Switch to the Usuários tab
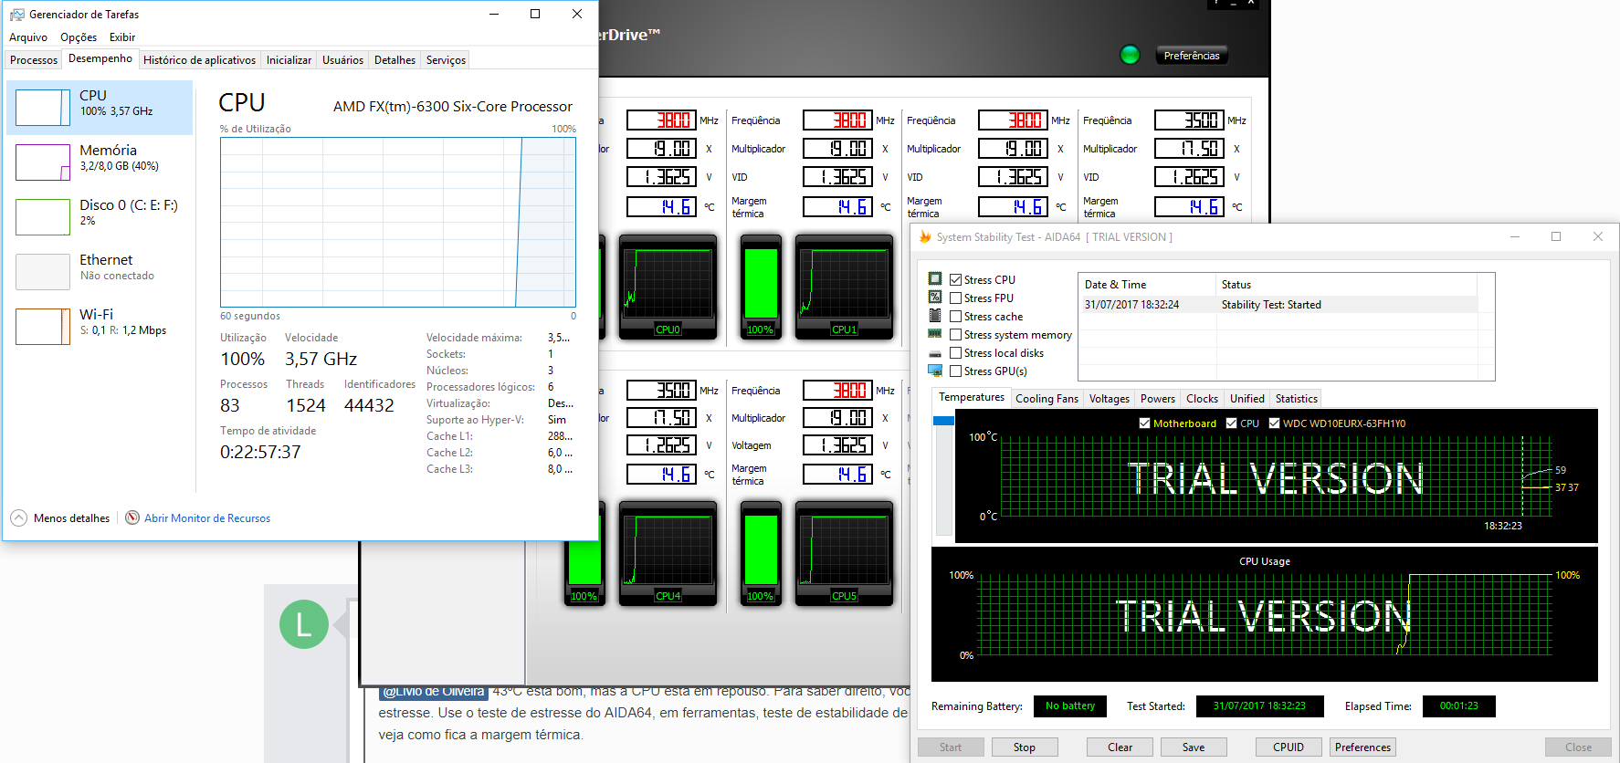This screenshot has width=1620, height=763. coord(342,60)
